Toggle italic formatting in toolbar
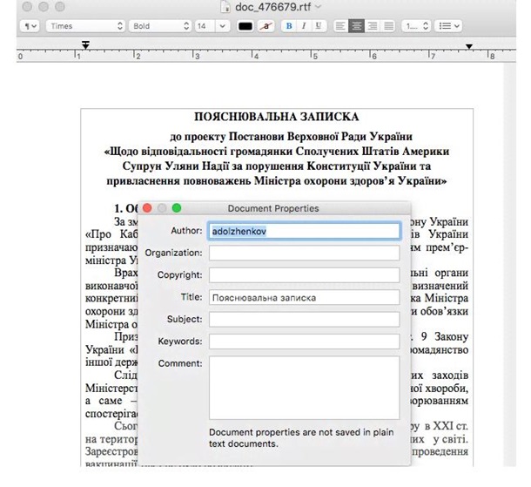 (x=304, y=26)
